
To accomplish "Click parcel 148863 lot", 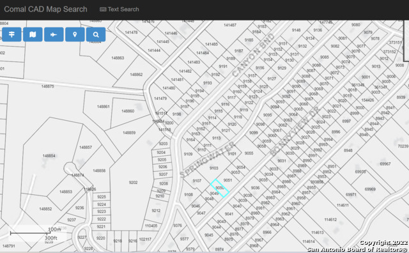I will [118, 58].
